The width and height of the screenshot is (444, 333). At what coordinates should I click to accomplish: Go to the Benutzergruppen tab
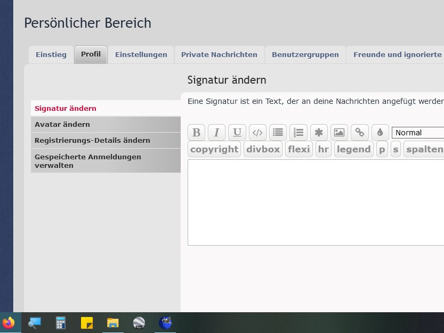305,55
